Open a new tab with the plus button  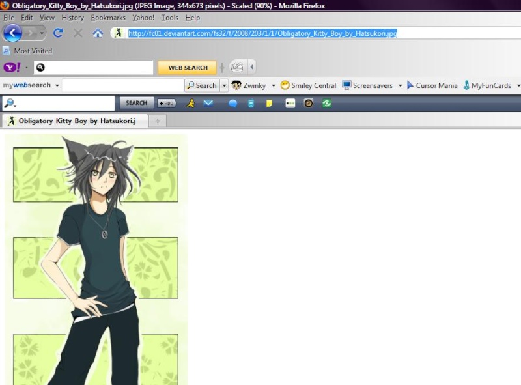(x=158, y=121)
